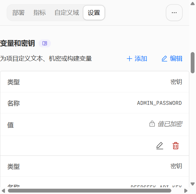Open the 指标 tab

pos(39,13)
